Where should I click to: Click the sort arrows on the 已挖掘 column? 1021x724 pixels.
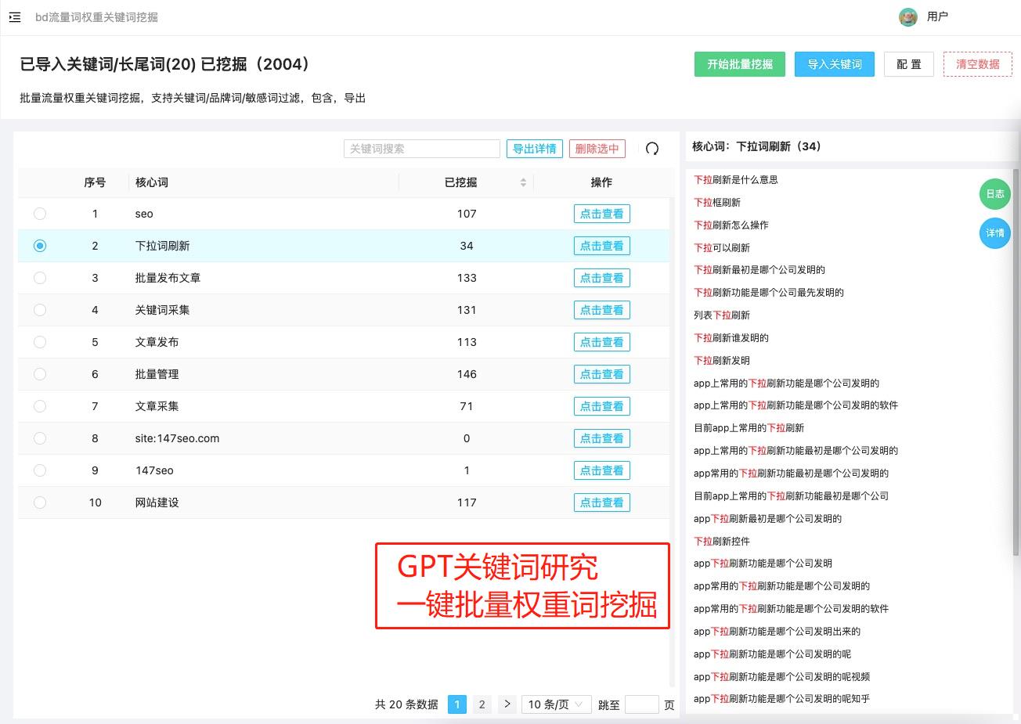pos(522,182)
